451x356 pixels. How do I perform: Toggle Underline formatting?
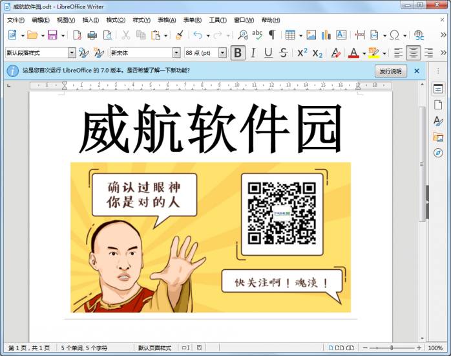[x=268, y=53]
